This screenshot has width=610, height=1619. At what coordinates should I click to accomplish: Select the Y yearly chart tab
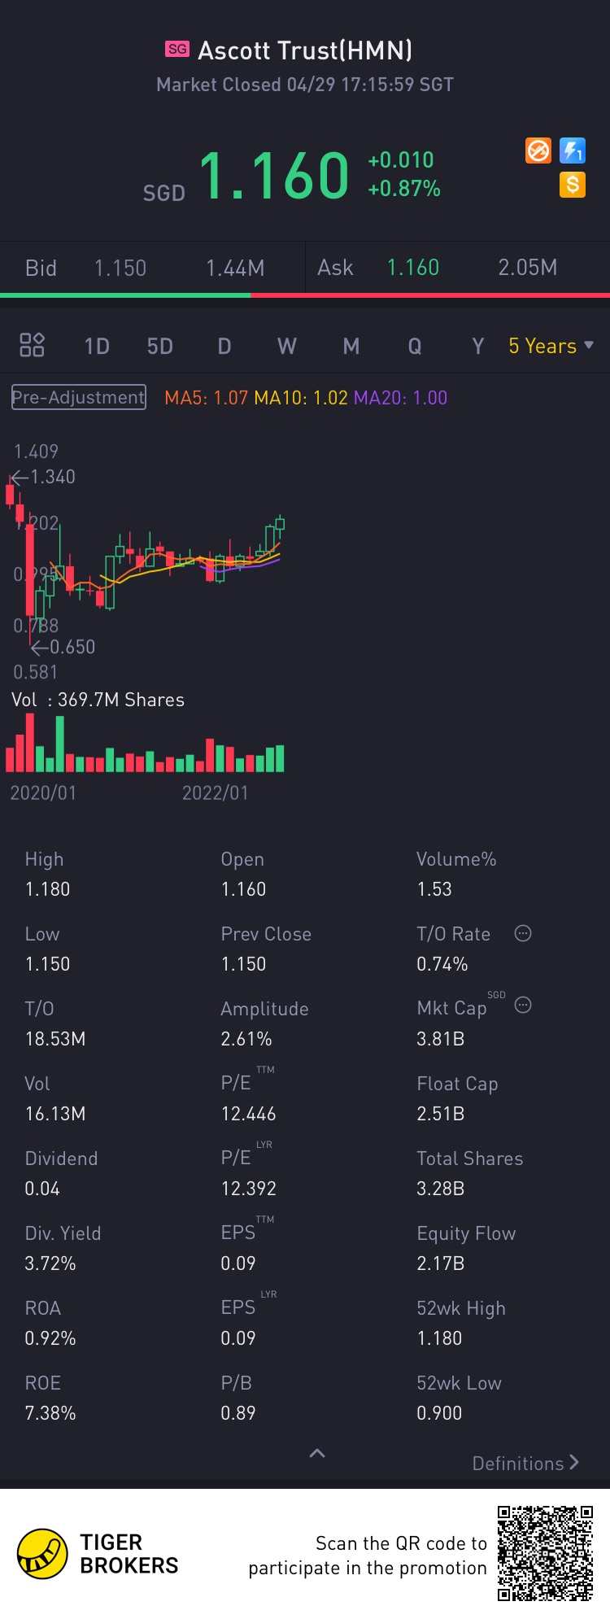point(478,347)
